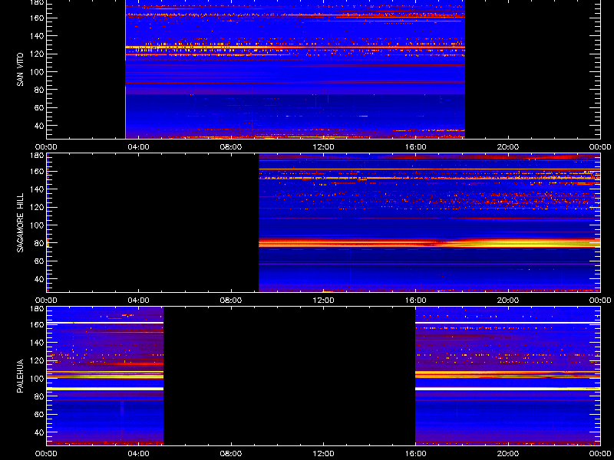Click the 40 frequency label on San Vito axis
The width and height of the screenshot is (614, 460).
pos(39,126)
